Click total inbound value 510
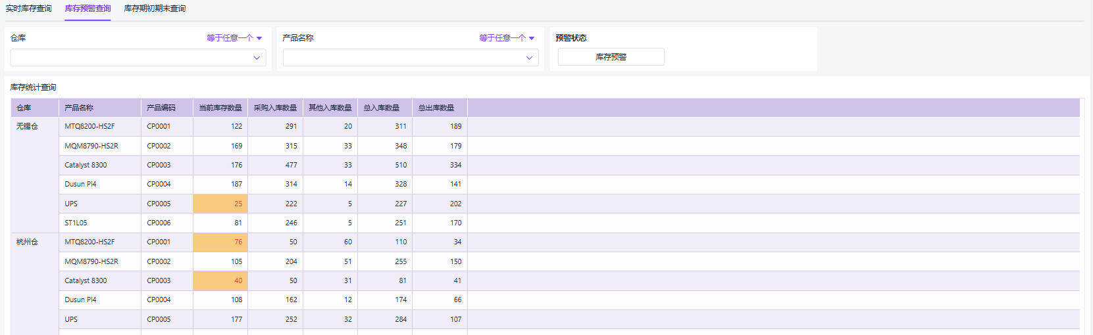 coord(385,165)
